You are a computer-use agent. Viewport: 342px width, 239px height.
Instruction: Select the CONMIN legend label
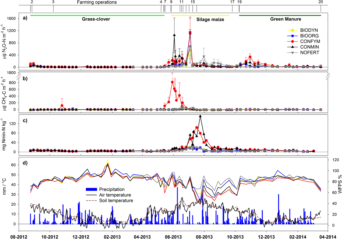[x=310, y=47]
